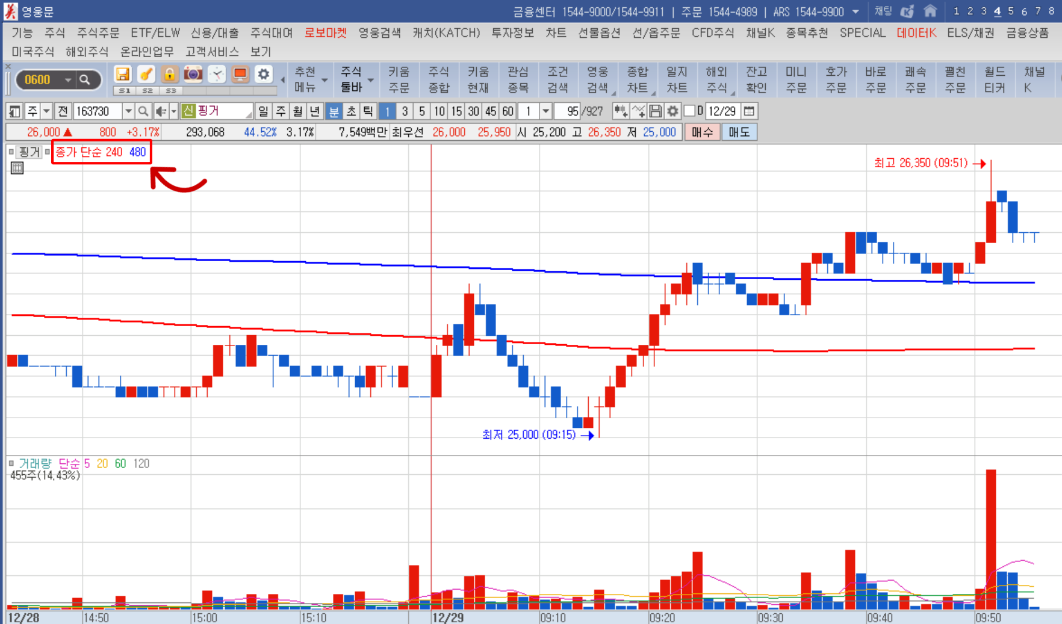
Task: Select the 60 minute interval
Action: (x=508, y=111)
